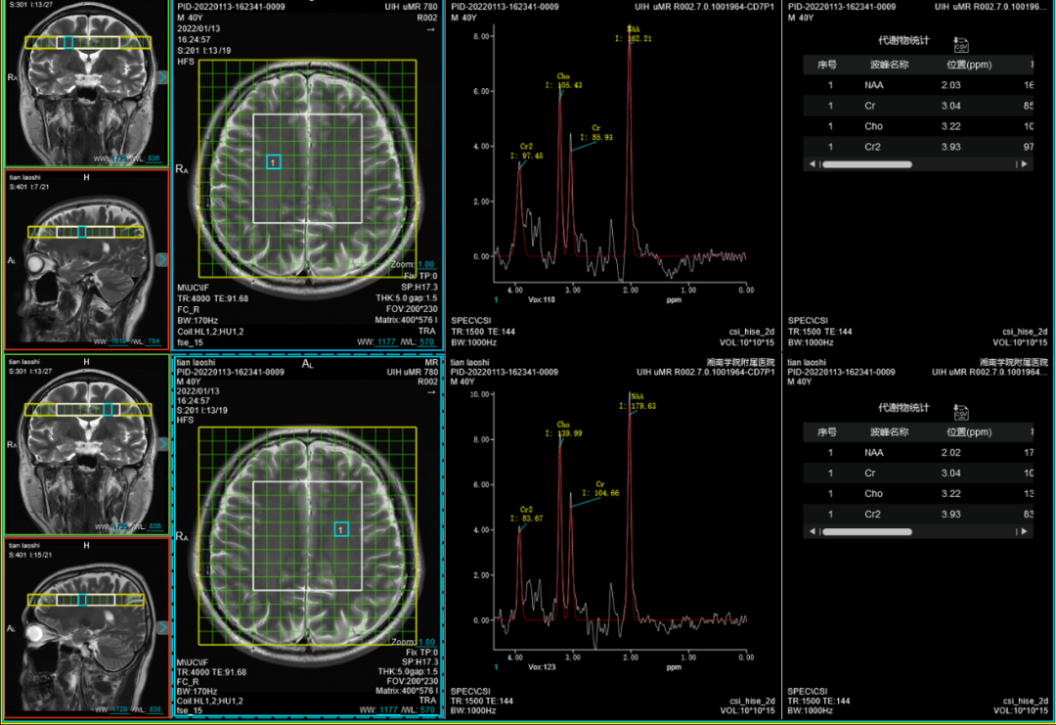
Task: Click 代谢物统计 title of lower table
Action: point(903,408)
